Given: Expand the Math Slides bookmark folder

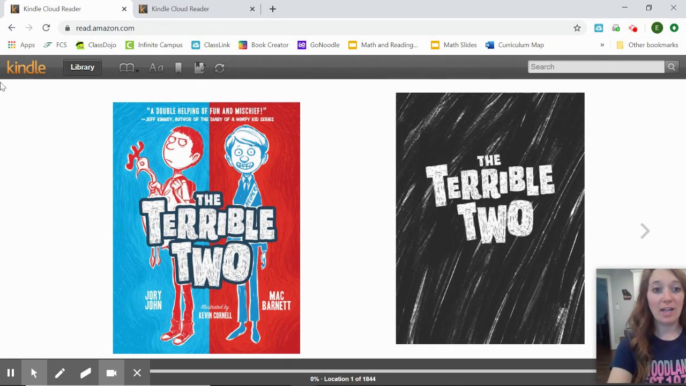Looking at the screenshot, I should click(x=454, y=45).
